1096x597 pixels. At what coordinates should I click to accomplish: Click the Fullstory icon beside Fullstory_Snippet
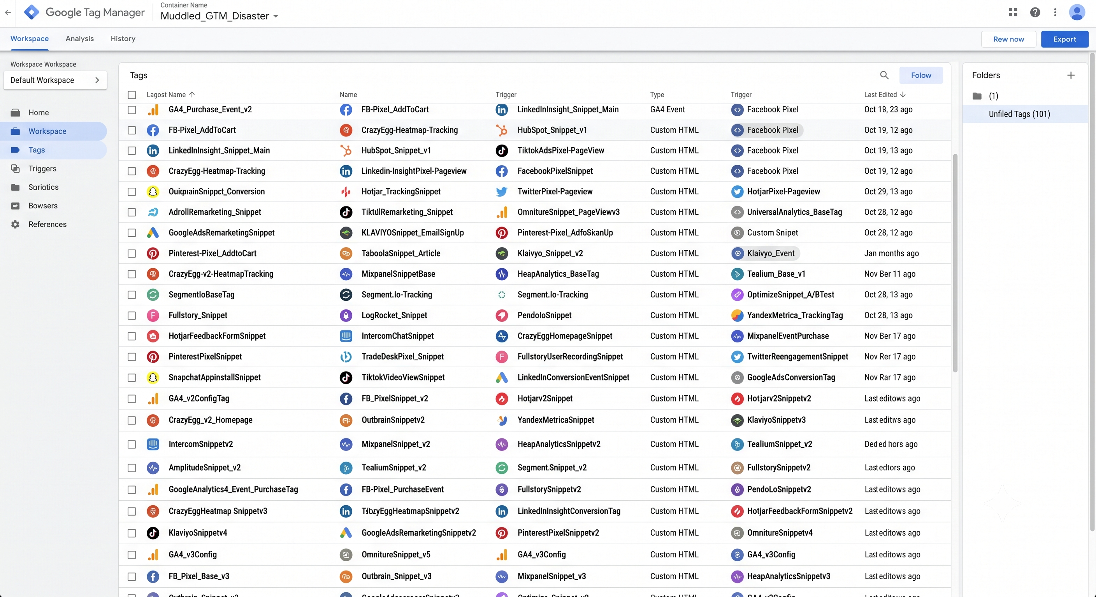[x=153, y=315]
